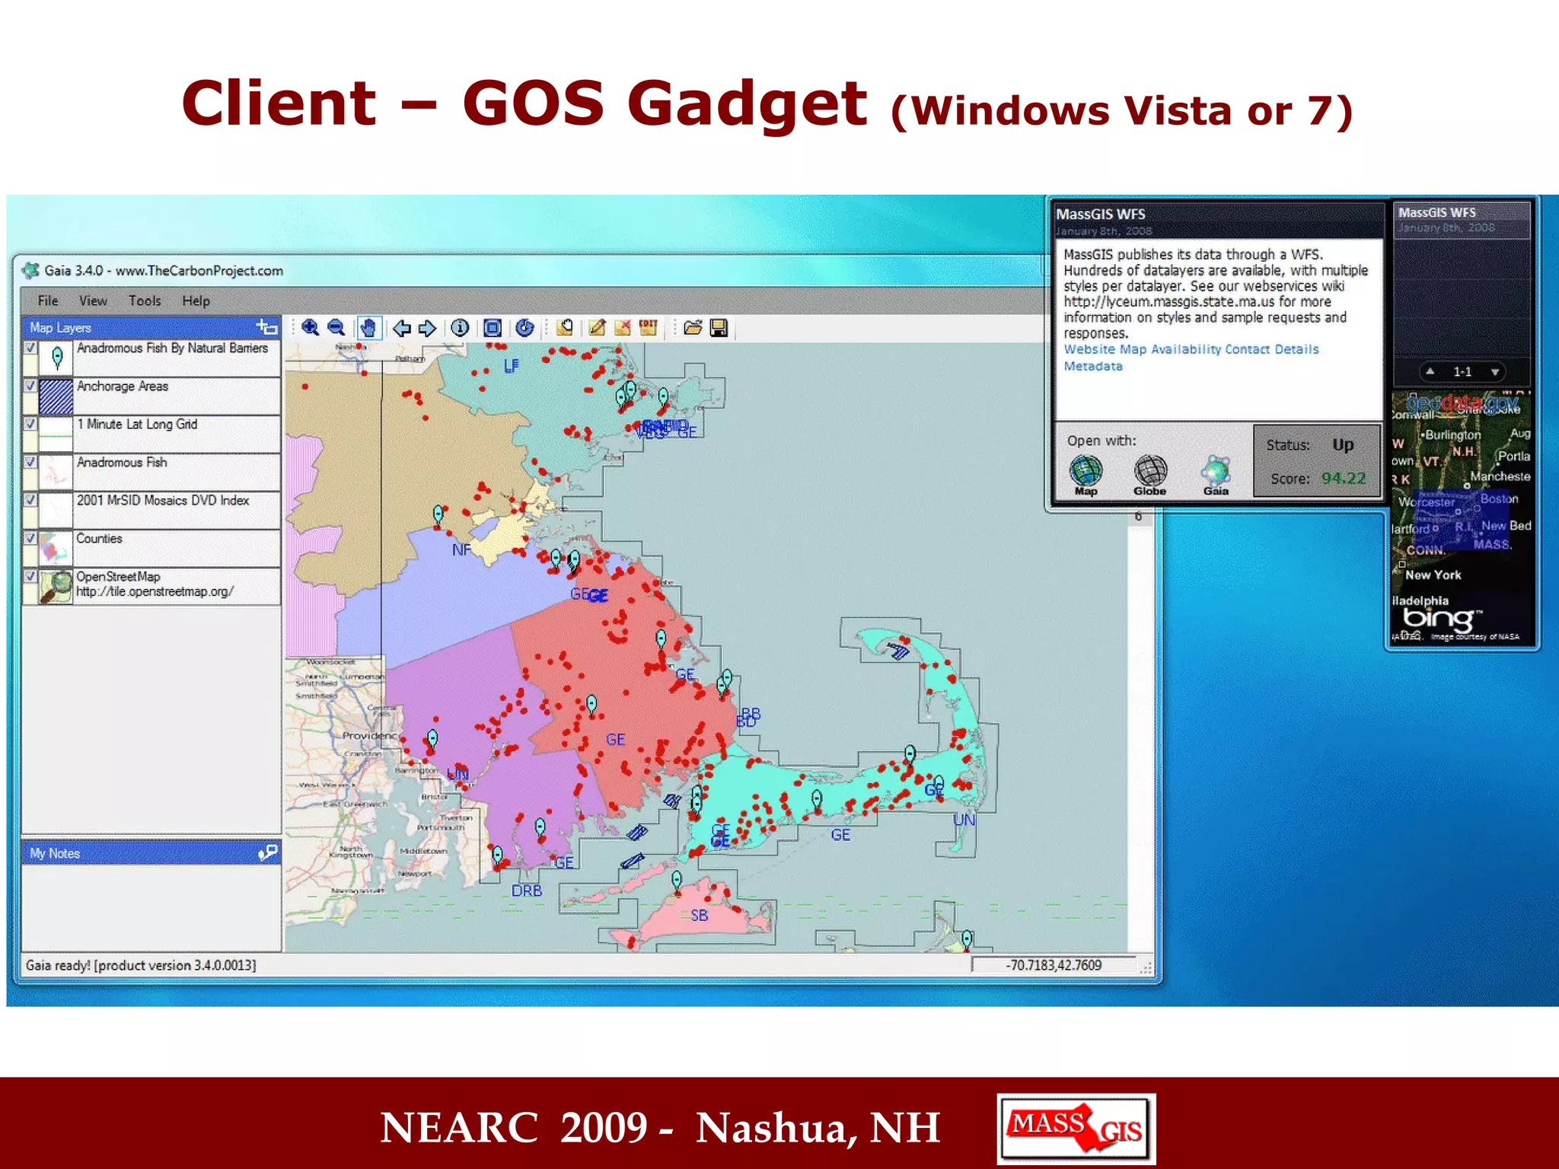Select '1 Minute Lat Long Grid' layer name

tap(137, 425)
